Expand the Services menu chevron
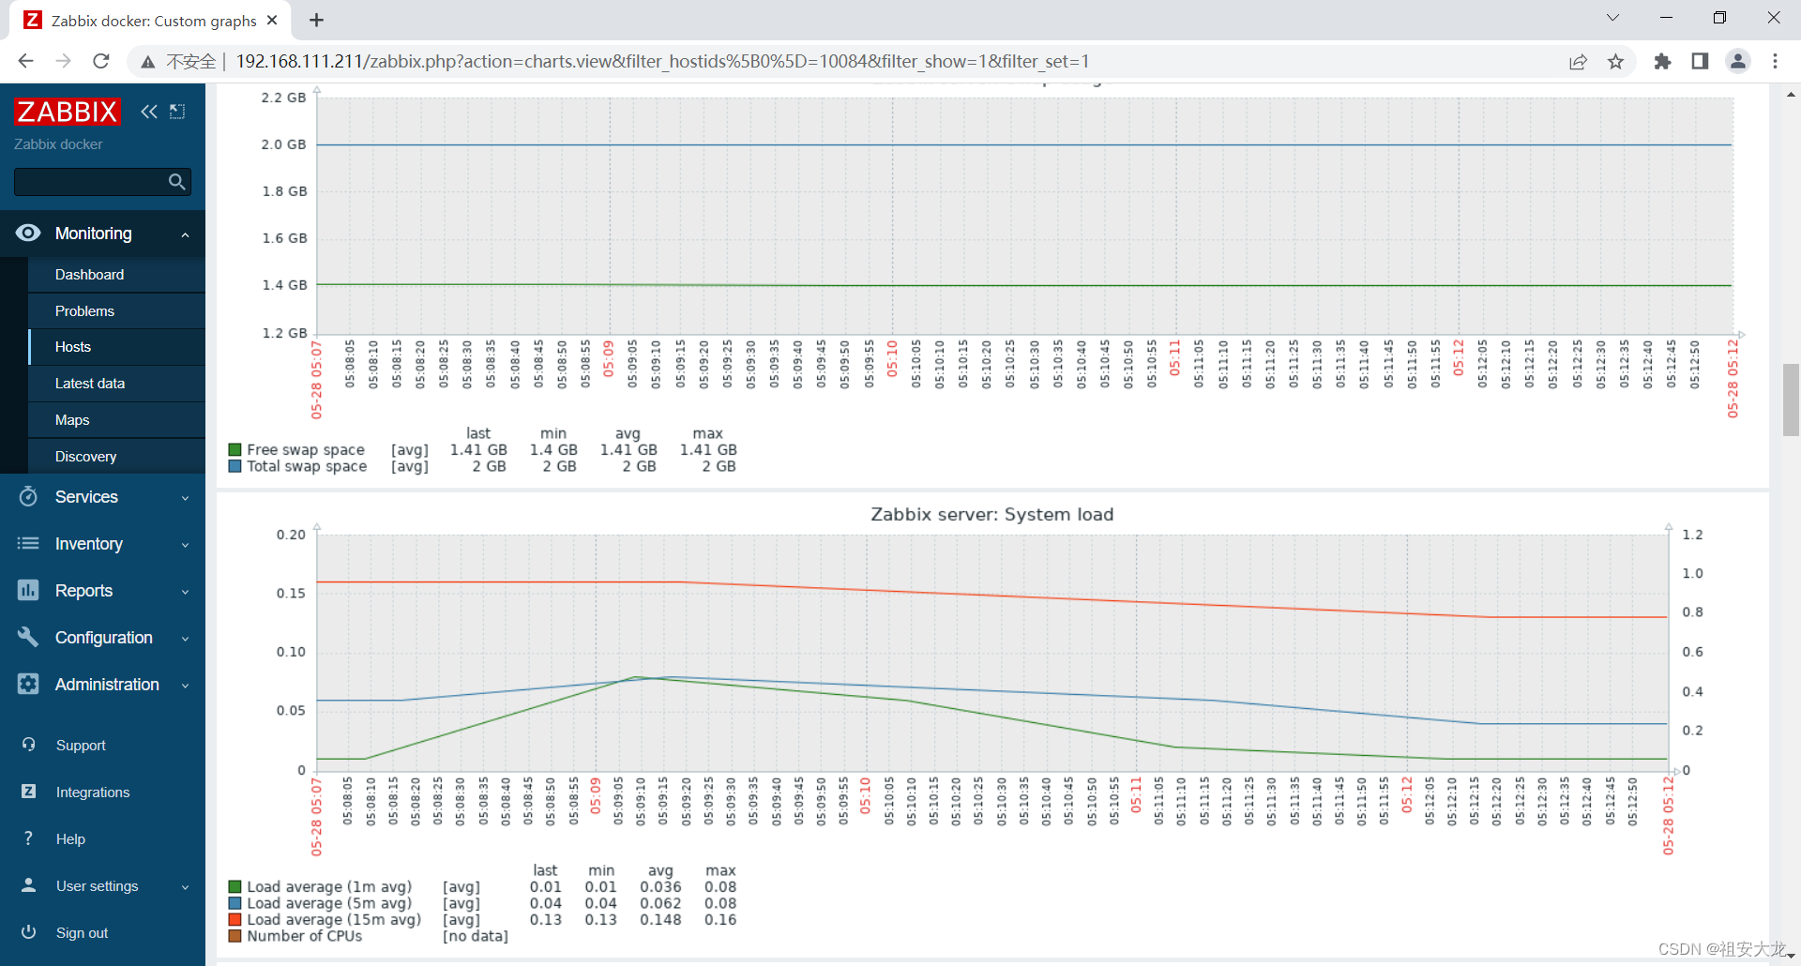The height and width of the screenshot is (966, 1801). 185,498
